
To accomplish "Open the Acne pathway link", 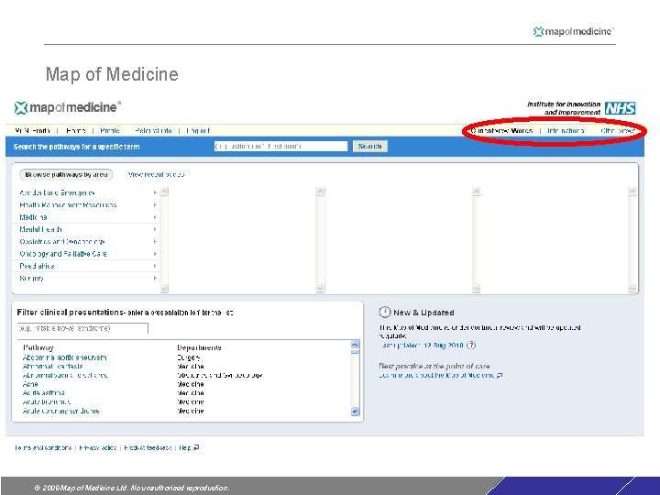I will point(30,384).
